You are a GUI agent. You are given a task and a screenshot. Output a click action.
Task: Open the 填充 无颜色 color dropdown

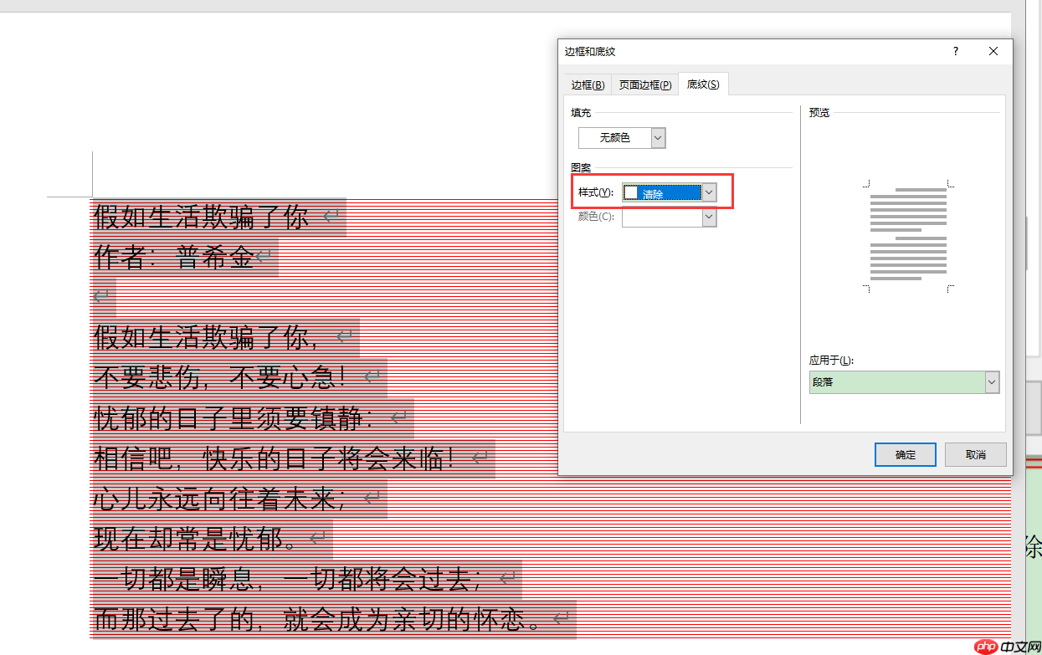[658, 137]
